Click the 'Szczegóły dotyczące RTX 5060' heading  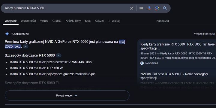click(x=30, y=55)
